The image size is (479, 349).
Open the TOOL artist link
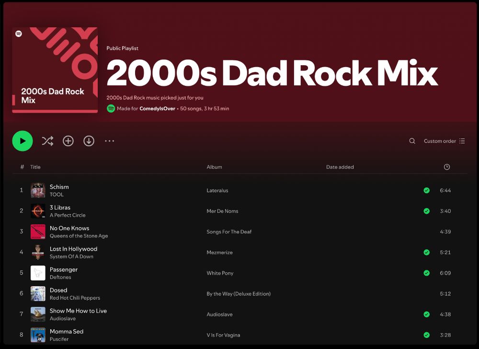point(57,194)
